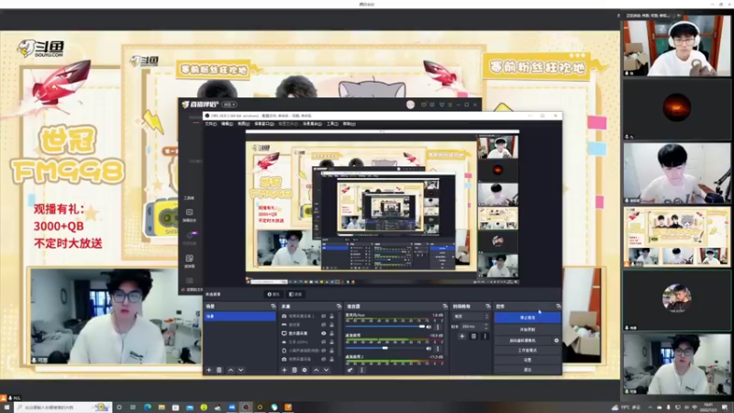Open the 场景集合 menu in OBS

312,124
